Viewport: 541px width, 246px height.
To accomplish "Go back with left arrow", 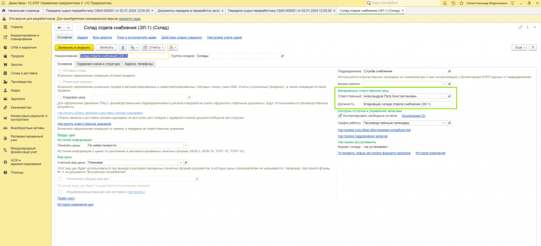I will click(60, 27).
